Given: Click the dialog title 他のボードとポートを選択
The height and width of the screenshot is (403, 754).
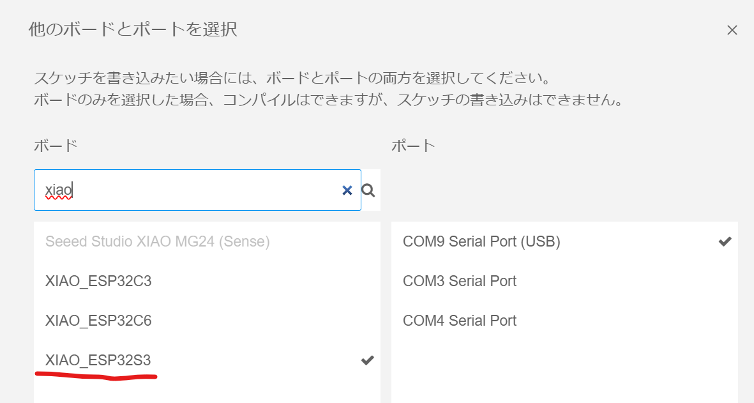Looking at the screenshot, I should pos(133,29).
